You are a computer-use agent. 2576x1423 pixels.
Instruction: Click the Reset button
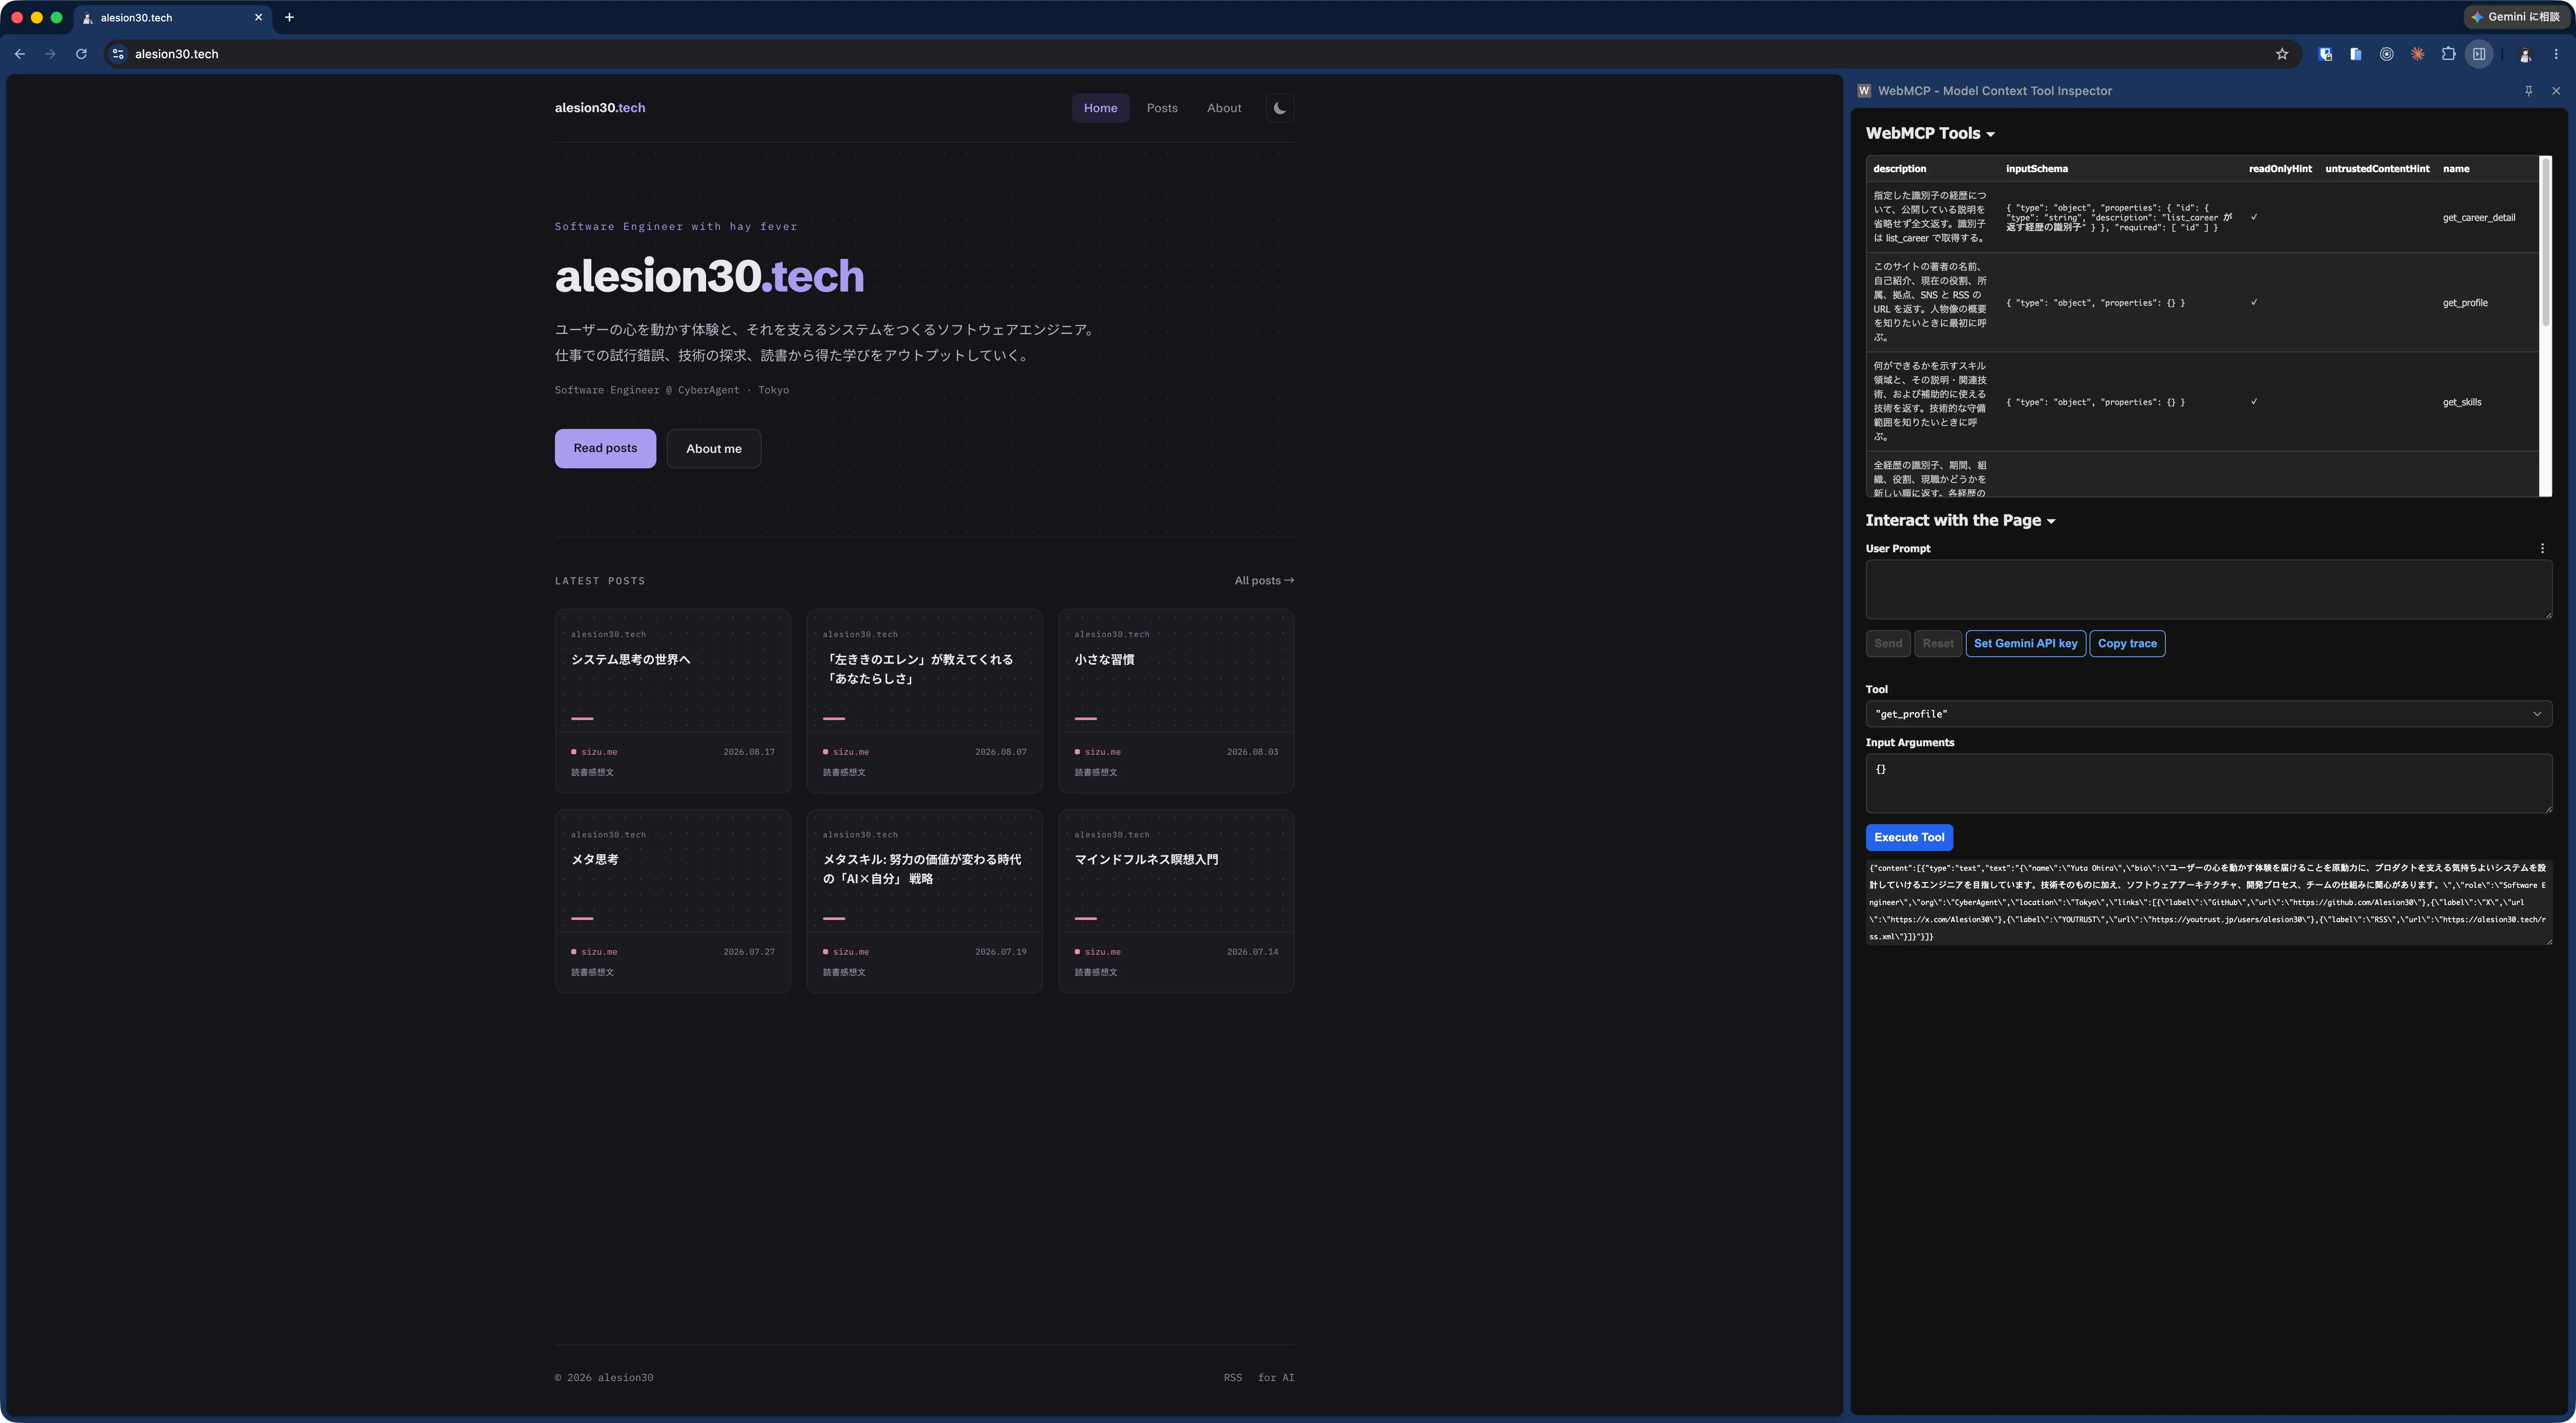(x=1937, y=644)
